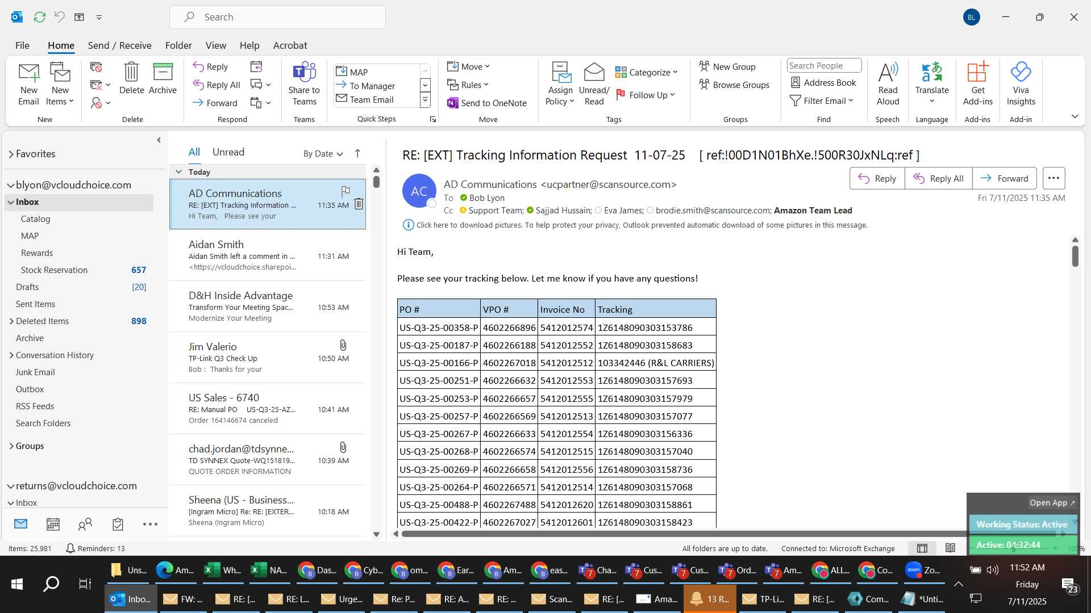The image size is (1091, 613).
Task: Expand the Favorites section
Action: click(11, 154)
